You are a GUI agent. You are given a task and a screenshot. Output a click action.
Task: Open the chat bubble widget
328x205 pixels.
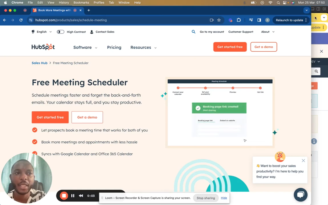point(300,195)
